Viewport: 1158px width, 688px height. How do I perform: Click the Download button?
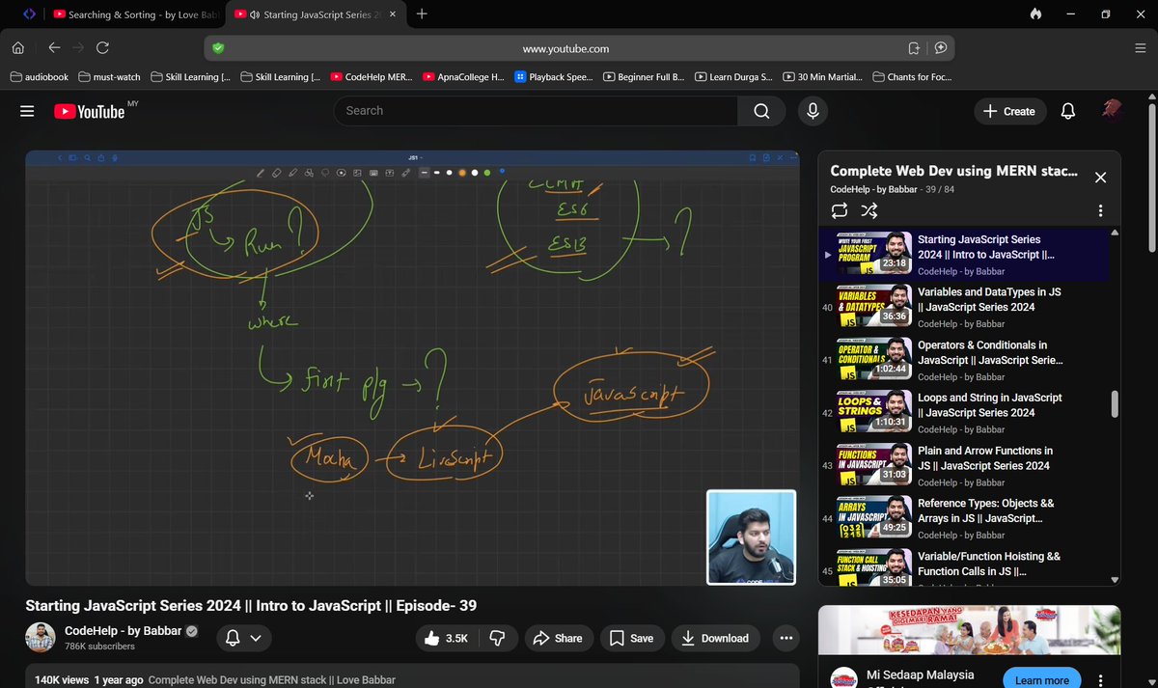[715, 638]
